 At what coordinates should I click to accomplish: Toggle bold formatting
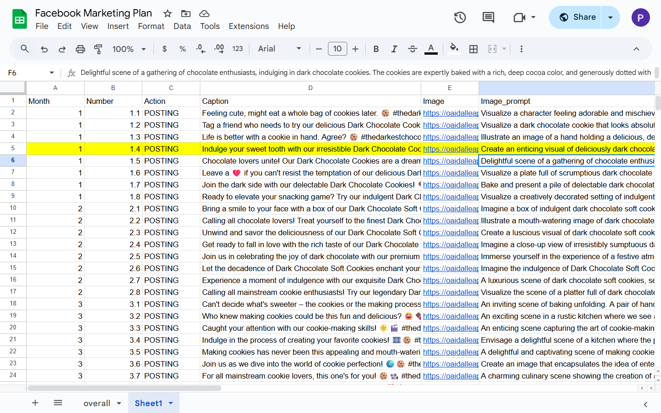point(376,49)
